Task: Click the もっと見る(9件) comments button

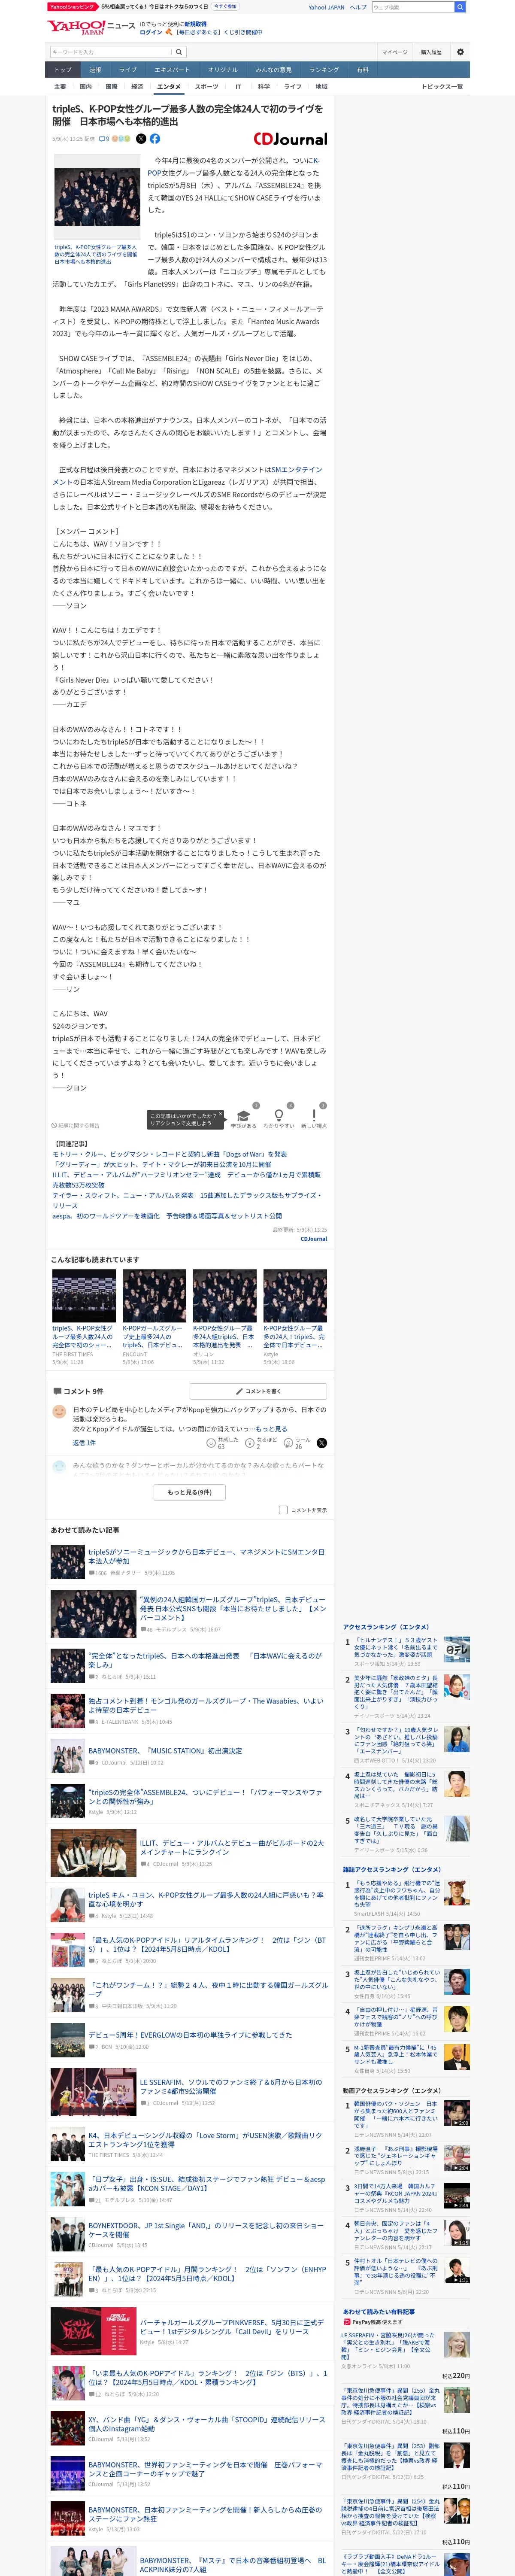Action: (190, 1492)
